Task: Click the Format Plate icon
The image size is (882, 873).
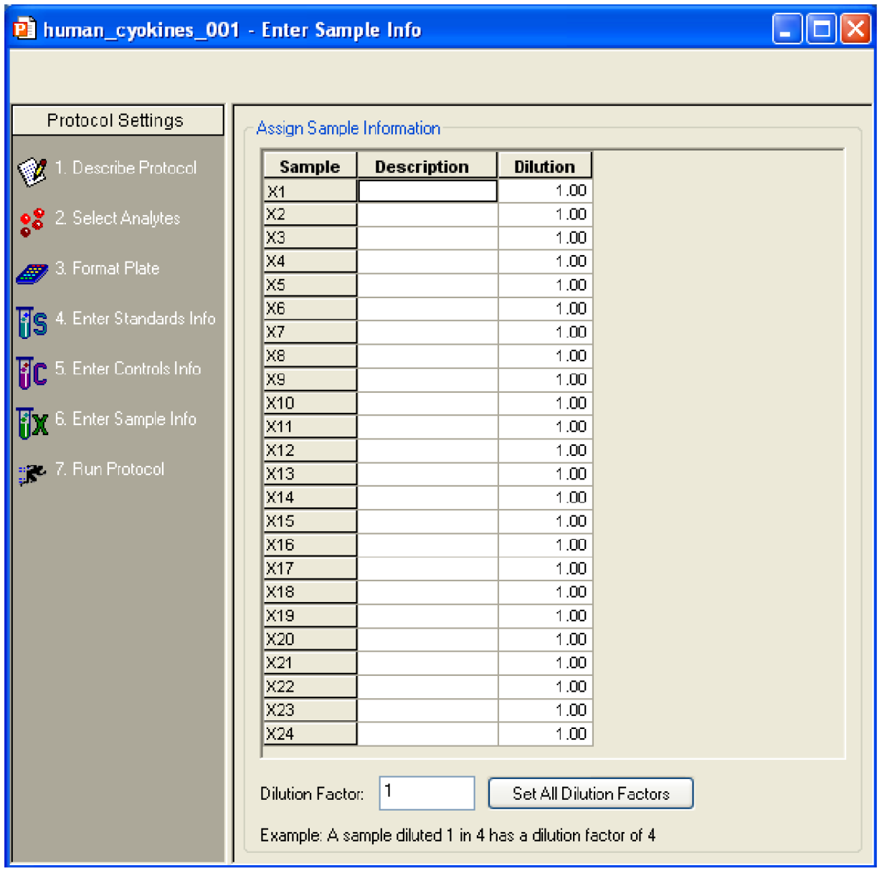Action: coord(32,272)
